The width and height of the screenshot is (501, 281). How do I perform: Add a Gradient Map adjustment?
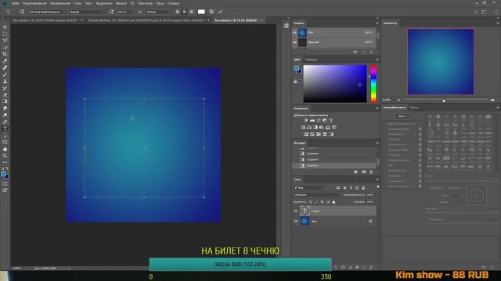pyautogui.click(x=331, y=134)
